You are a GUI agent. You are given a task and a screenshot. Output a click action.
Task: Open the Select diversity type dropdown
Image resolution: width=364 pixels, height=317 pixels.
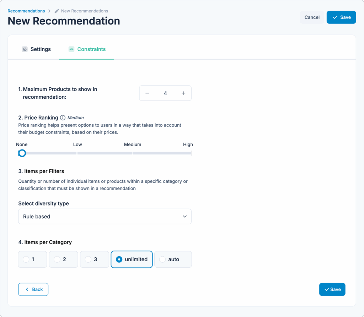[x=105, y=217]
